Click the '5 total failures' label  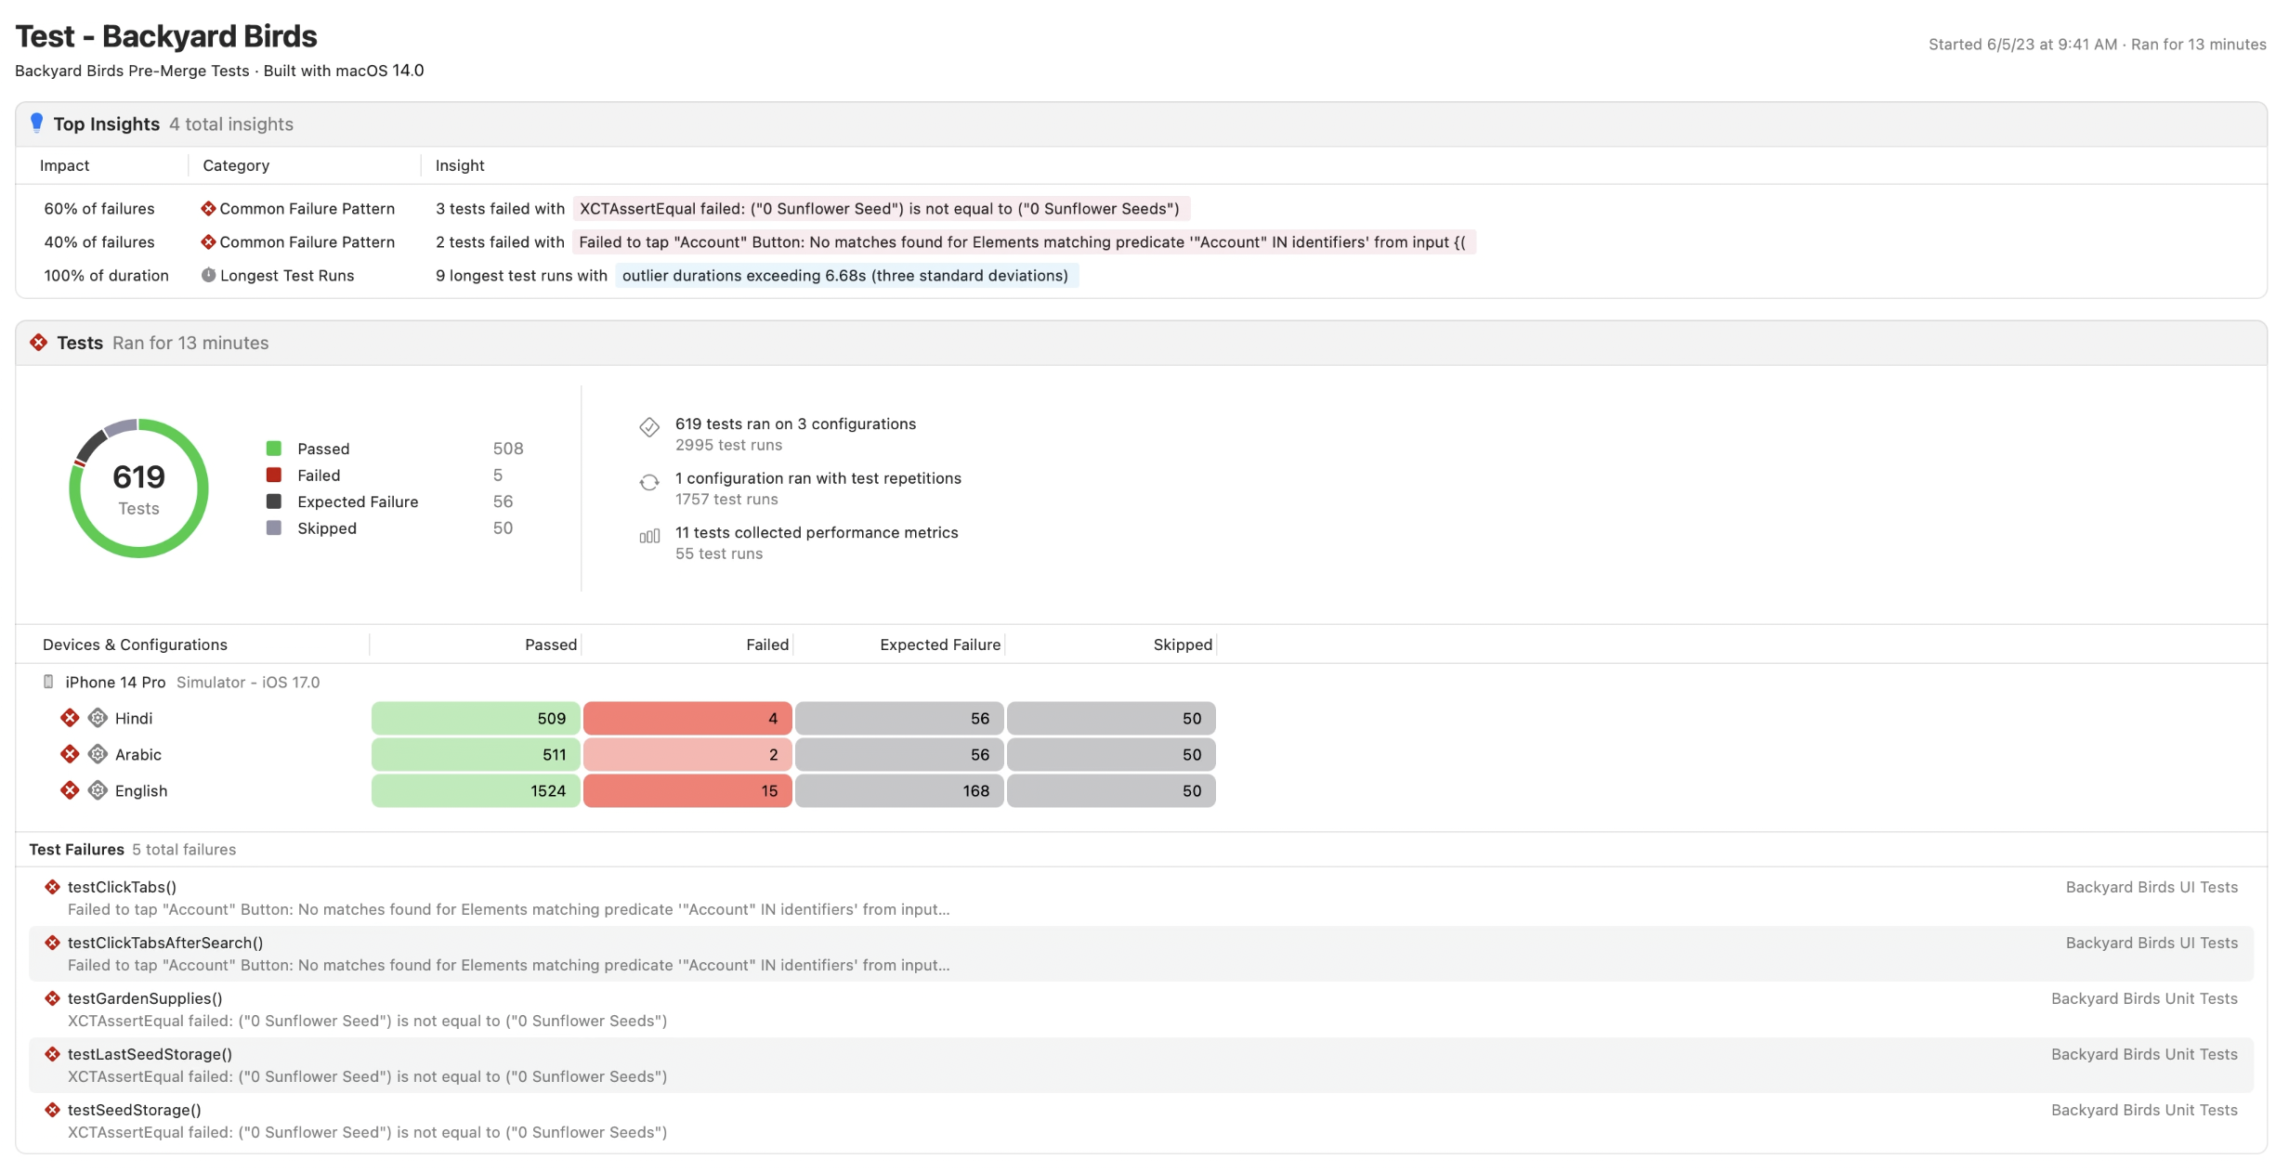(184, 850)
